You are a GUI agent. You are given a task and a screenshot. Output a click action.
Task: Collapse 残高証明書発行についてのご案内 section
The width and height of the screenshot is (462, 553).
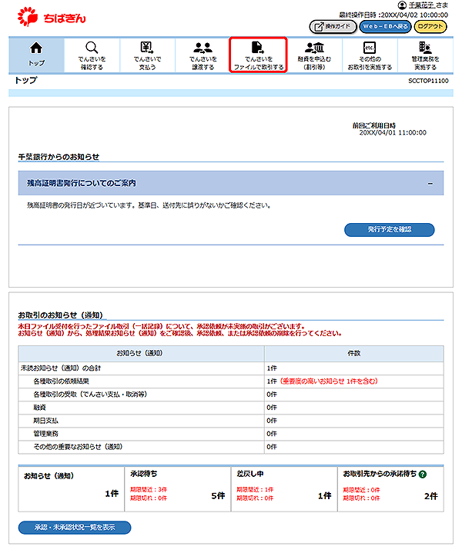(430, 184)
